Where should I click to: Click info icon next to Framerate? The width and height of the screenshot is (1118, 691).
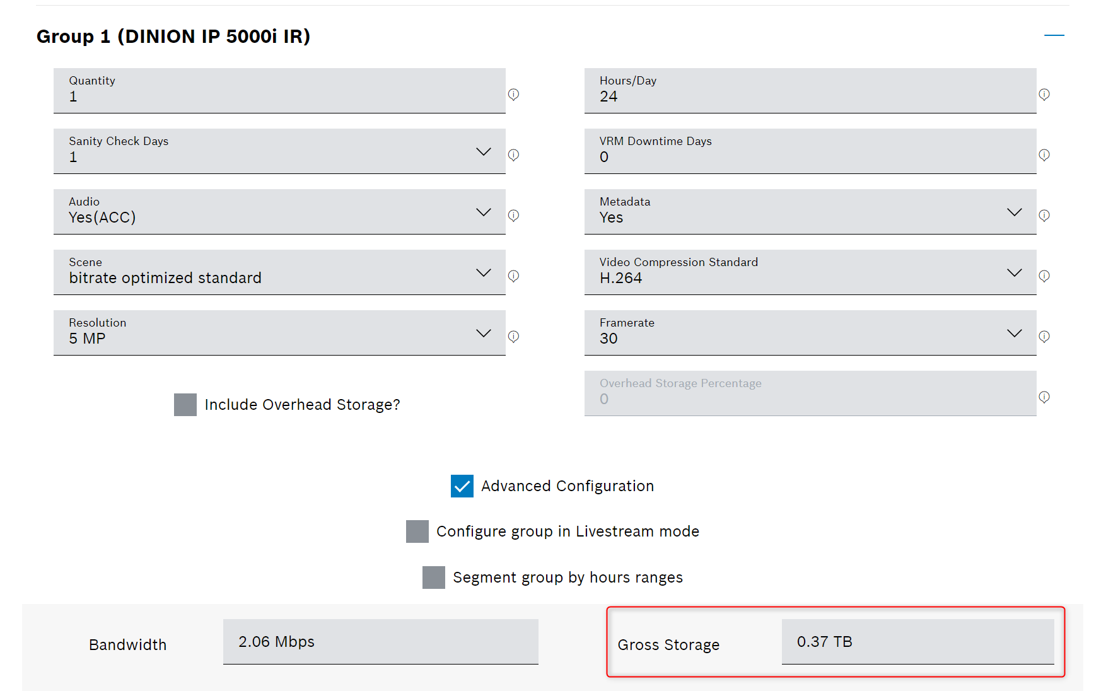[x=1044, y=337]
